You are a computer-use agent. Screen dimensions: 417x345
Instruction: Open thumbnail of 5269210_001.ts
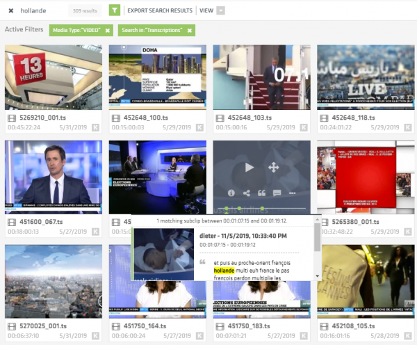54,77
